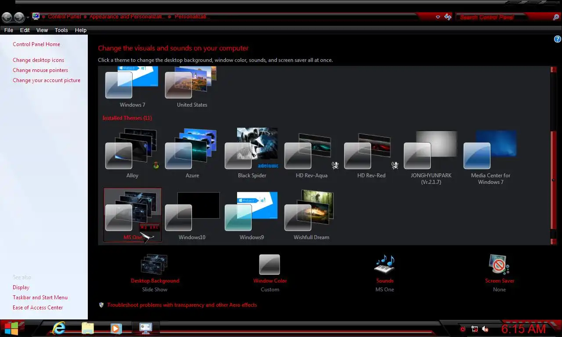The width and height of the screenshot is (562, 337).
Task: Open Ease of Access Center link
Action: tap(38, 308)
